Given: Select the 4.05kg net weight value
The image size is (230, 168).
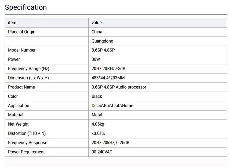Looking at the screenshot, I should pyautogui.click(x=98, y=124).
